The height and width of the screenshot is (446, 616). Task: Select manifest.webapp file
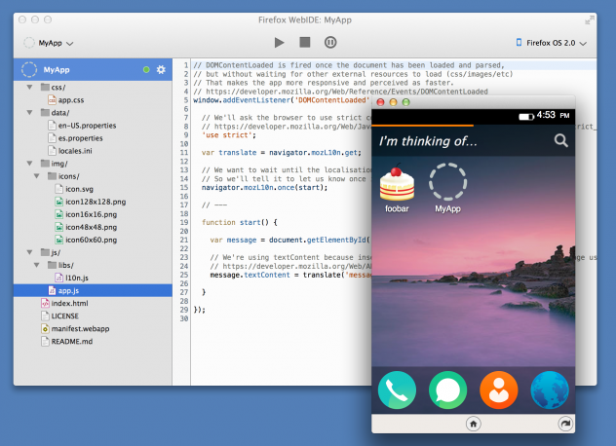pyautogui.click(x=78, y=328)
